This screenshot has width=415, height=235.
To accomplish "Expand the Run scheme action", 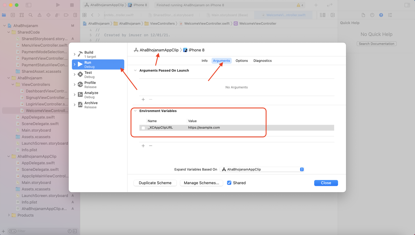I will (75, 64).
